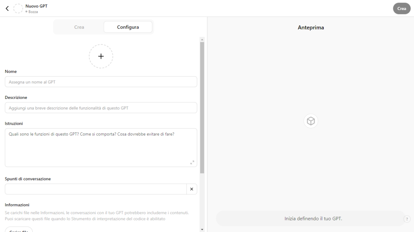Open help via the question mark icon
This screenshot has height=232, width=414.
[407, 219]
